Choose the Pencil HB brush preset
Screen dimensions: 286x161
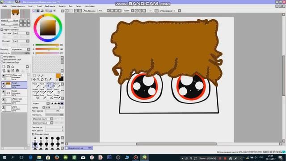[x=50, y=85]
